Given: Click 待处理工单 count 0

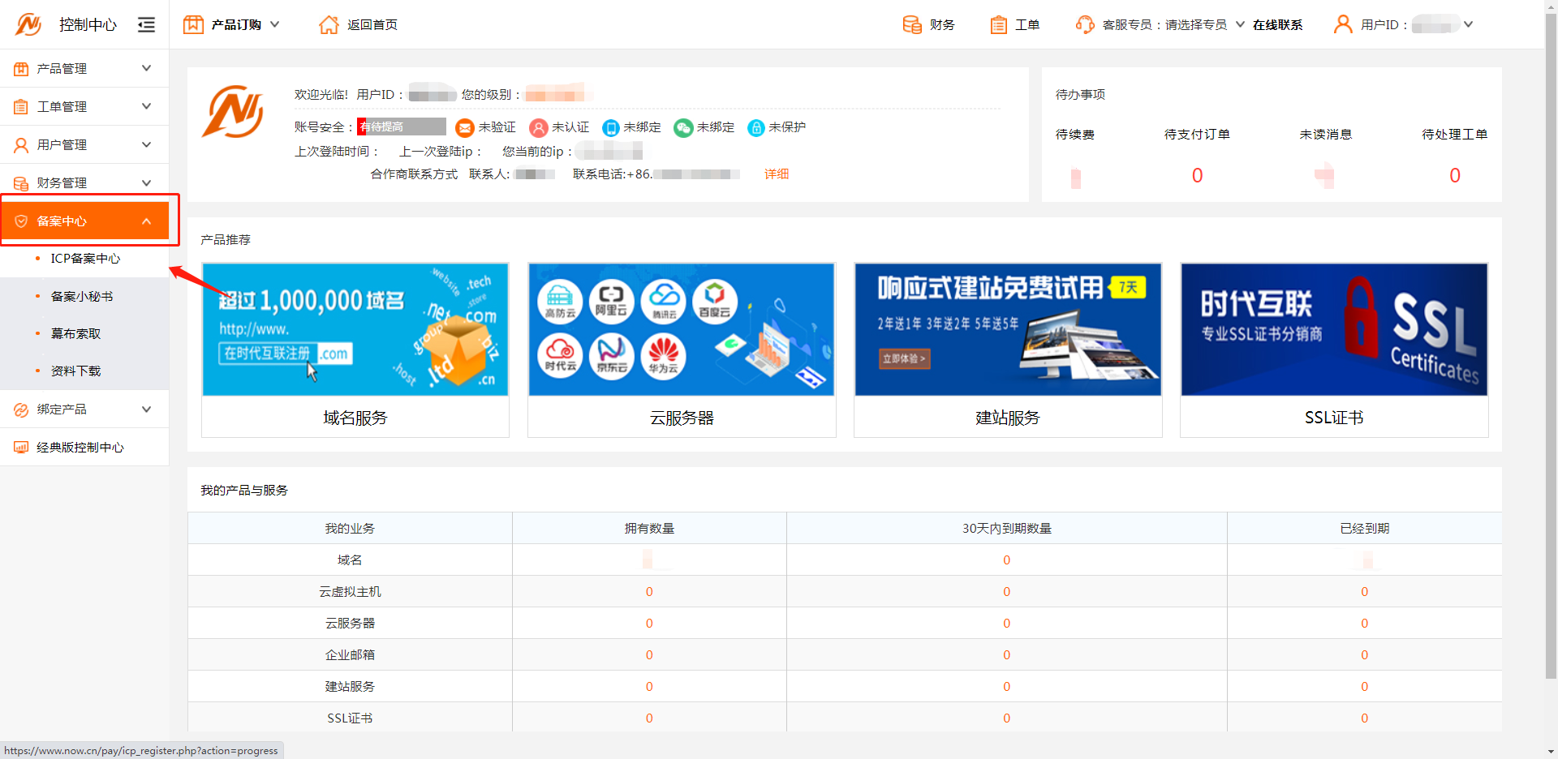Looking at the screenshot, I should point(1455,176).
